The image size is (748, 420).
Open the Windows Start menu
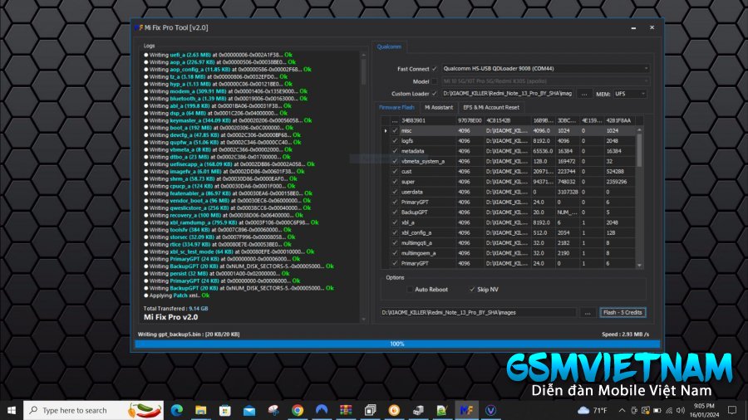(x=12, y=410)
